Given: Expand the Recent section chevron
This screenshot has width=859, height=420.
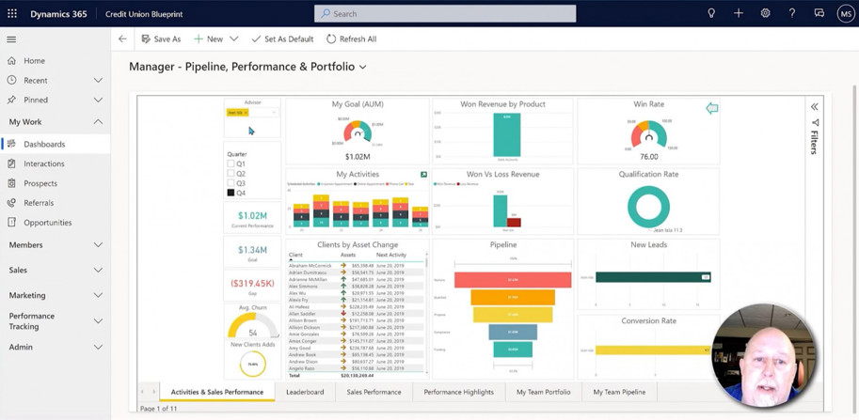Looking at the screenshot, I should tap(98, 81).
